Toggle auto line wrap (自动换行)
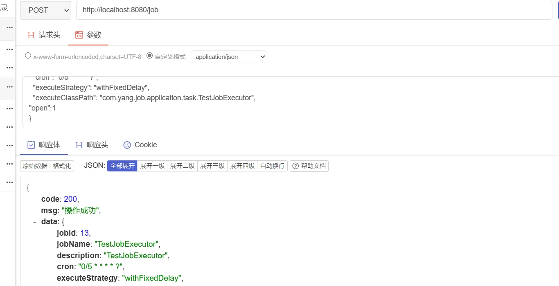 pos(272,166)
